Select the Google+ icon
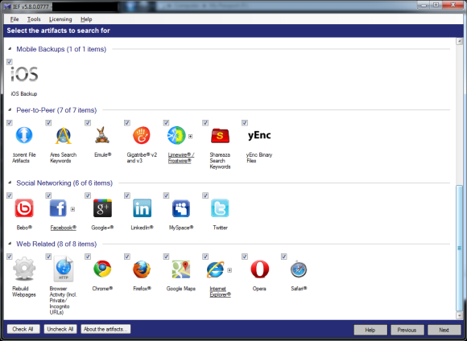 pyautogui.click(x=102, y=208)
